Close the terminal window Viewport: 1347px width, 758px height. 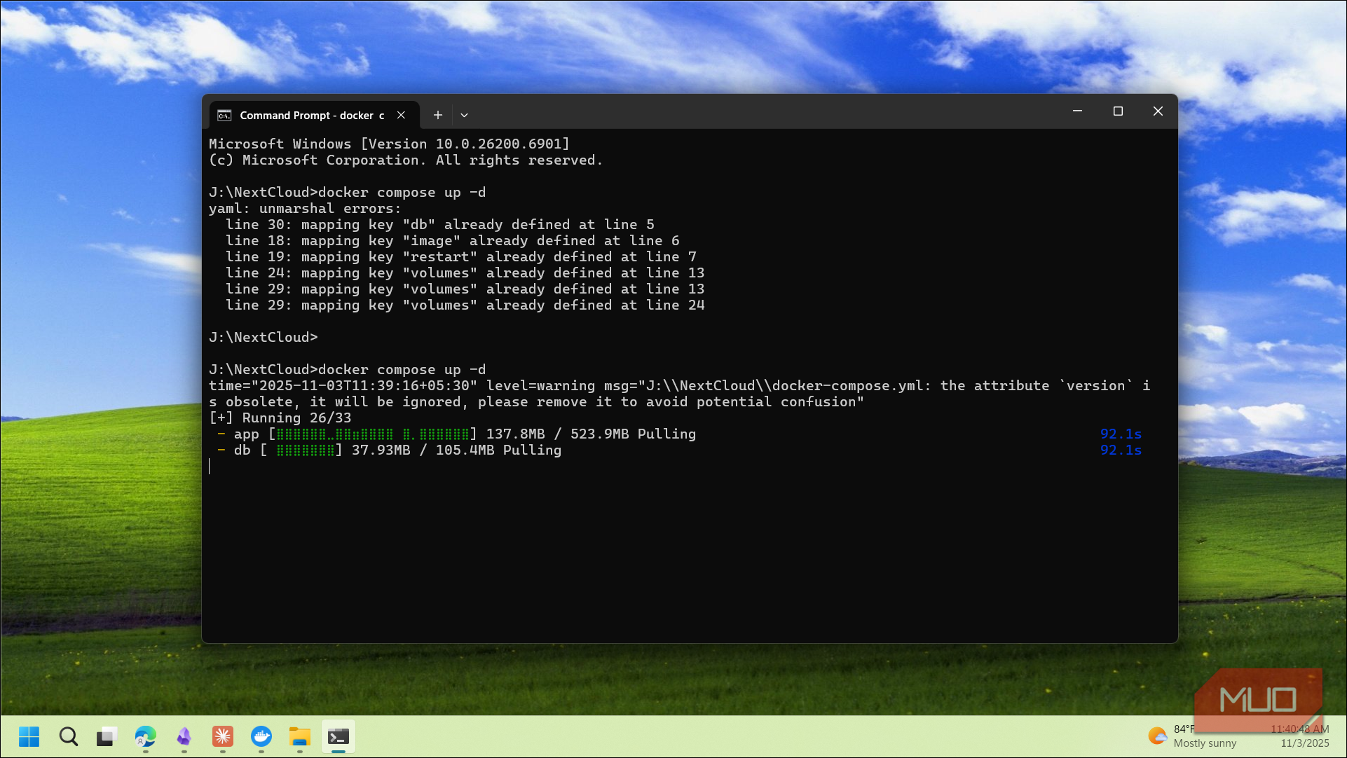point(1158,111)
